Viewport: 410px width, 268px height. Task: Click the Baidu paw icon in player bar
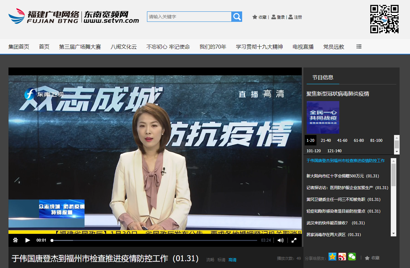click(x=15, y=240)
